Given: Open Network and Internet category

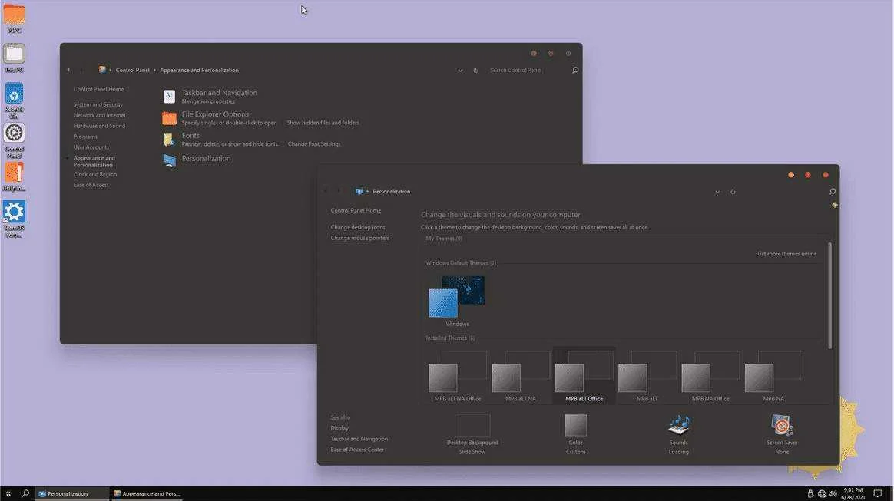Looking at the screenshot, I should 99,115.
